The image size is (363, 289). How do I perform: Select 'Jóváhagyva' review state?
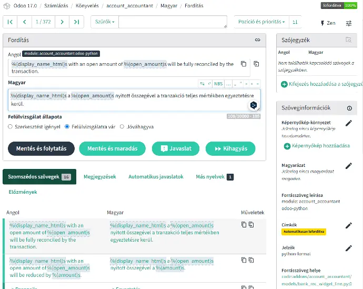[x=122, y=127]
